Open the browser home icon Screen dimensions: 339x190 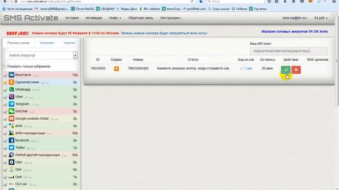pos(293,2)
